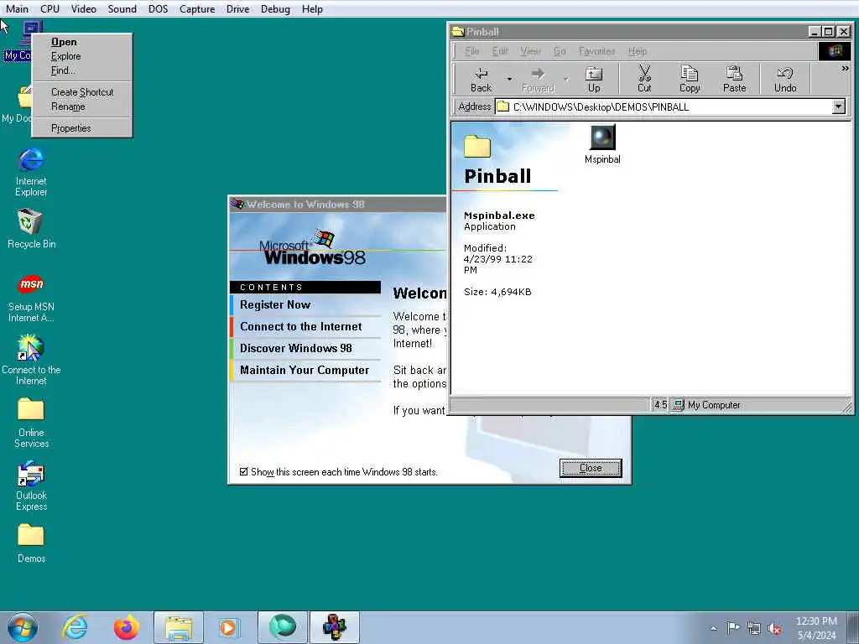Image resolution: width=859 pixels, height=644 pixels.
Task: Click the Copy toolbar button
Action: pos(690,80)
